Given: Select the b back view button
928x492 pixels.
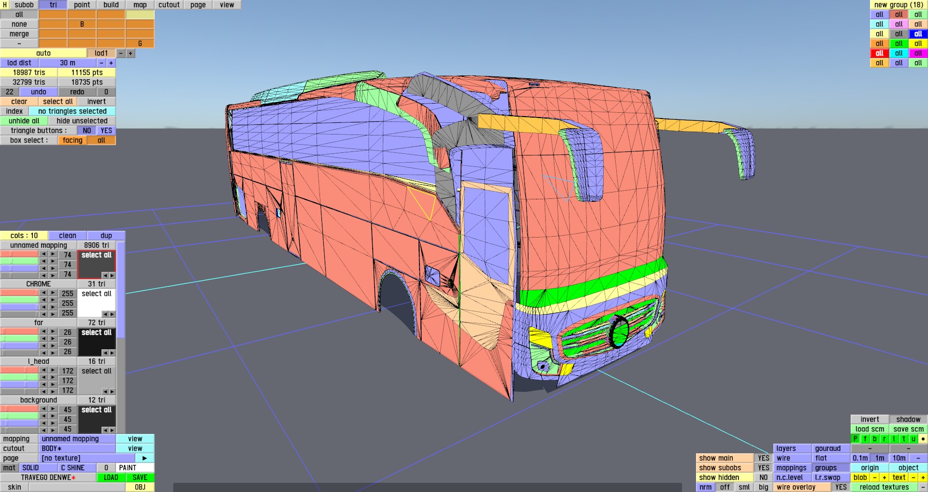Looking at the screenshot, I should (x=875, y=439).
